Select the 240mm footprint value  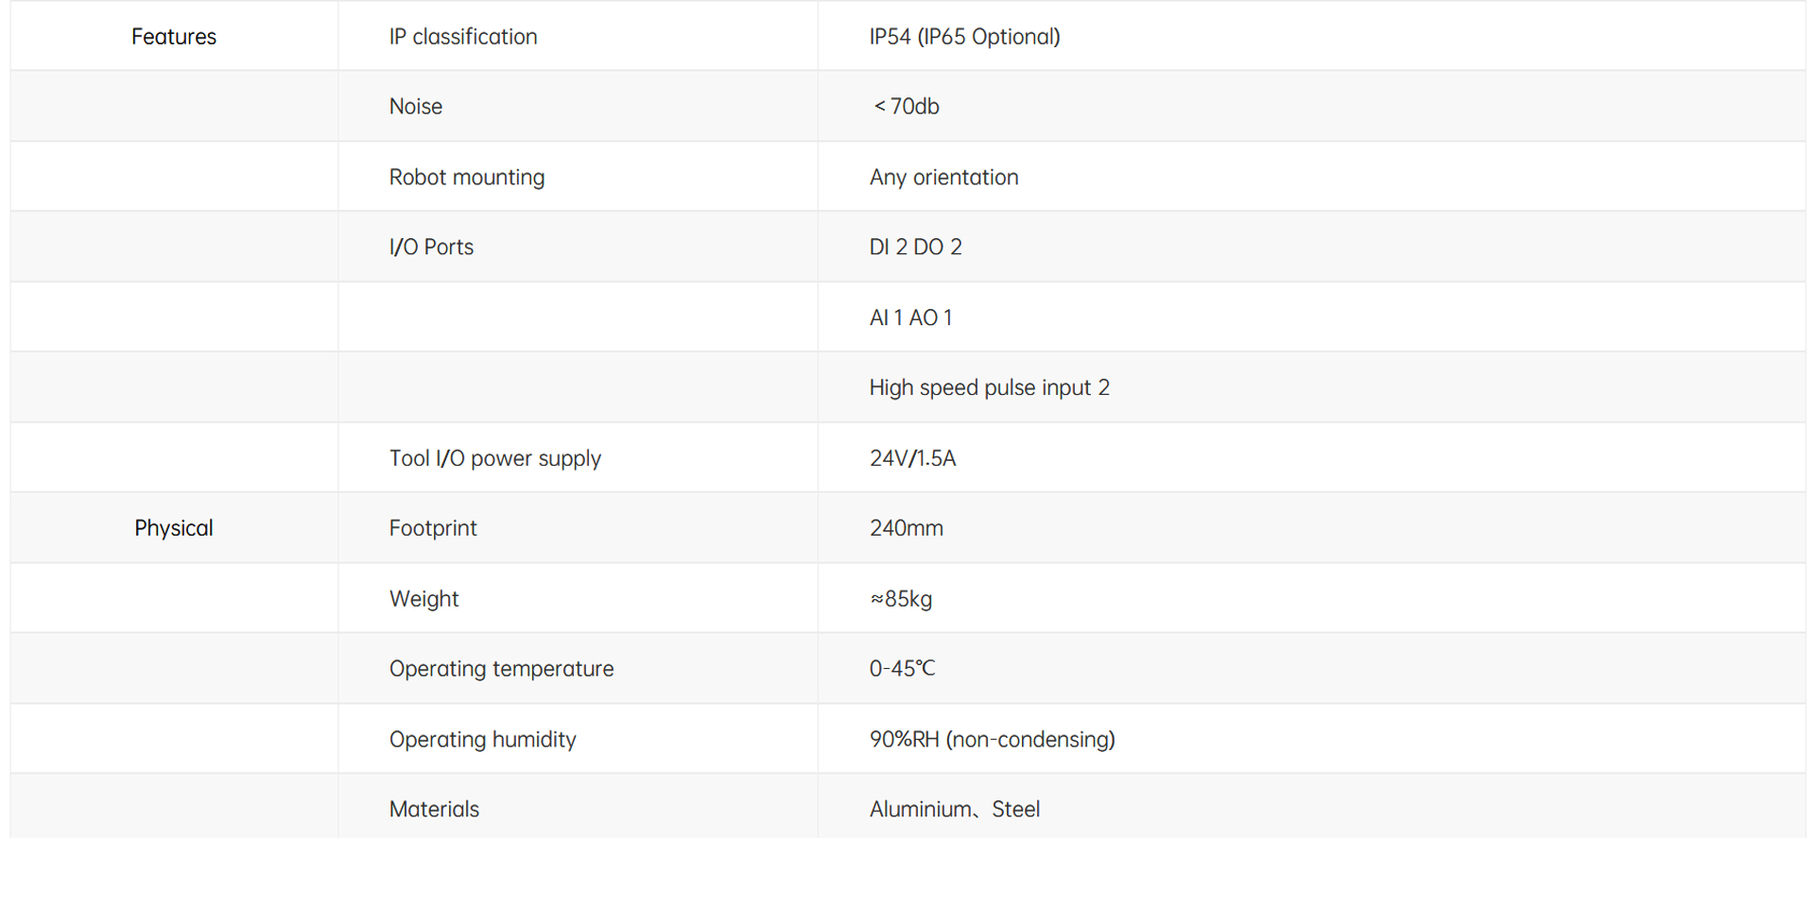point(906,528)
